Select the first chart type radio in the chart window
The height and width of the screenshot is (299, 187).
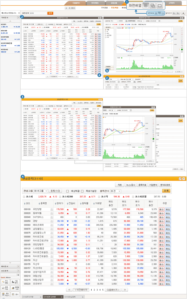point(106,30)
